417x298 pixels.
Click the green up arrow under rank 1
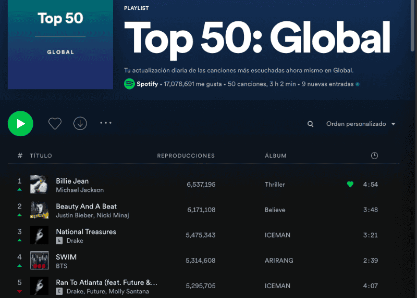click(x=19, y=189)
